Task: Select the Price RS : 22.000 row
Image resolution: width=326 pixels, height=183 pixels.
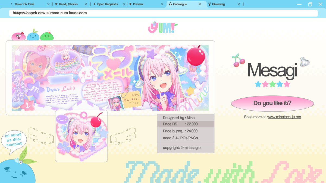Action: point(186,124)
